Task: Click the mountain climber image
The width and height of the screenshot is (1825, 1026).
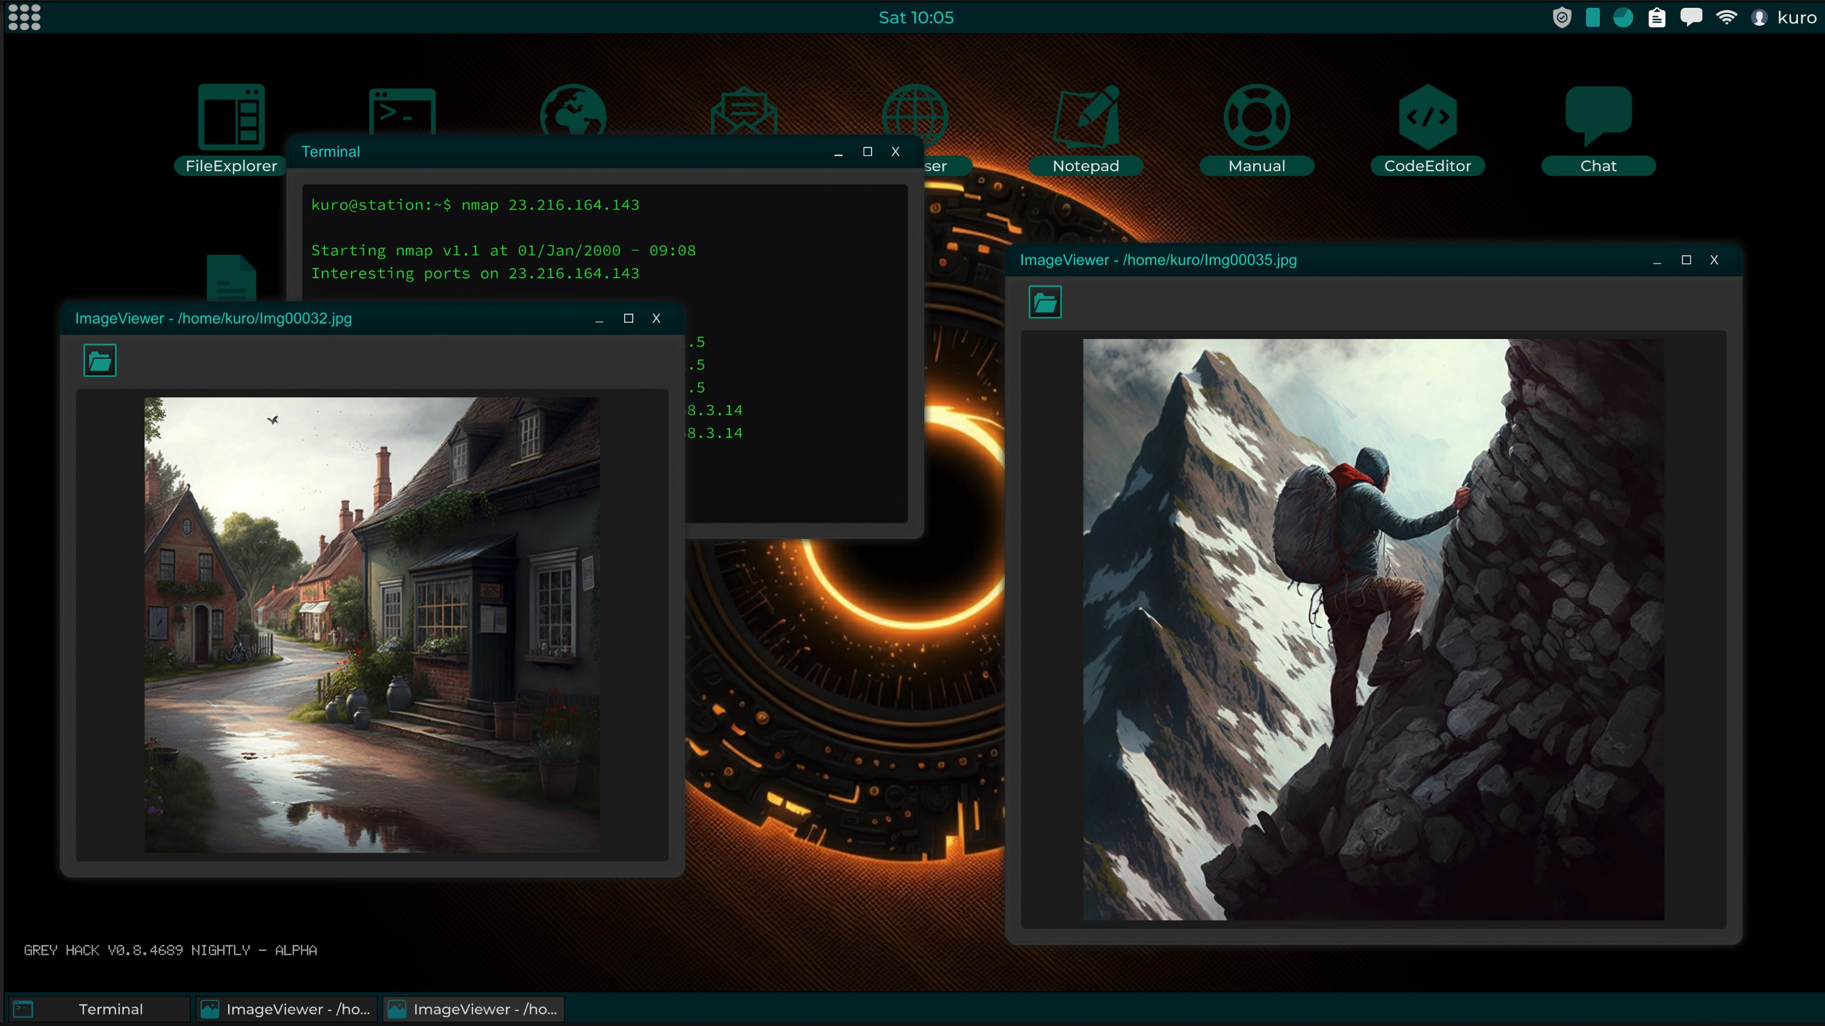Action: click(x=1372, y=629)
